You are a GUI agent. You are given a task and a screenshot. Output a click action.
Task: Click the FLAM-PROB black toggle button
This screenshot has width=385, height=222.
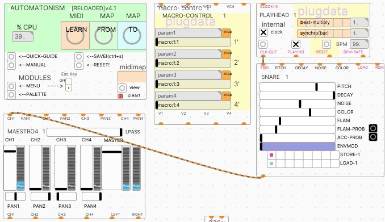point(373,128)
